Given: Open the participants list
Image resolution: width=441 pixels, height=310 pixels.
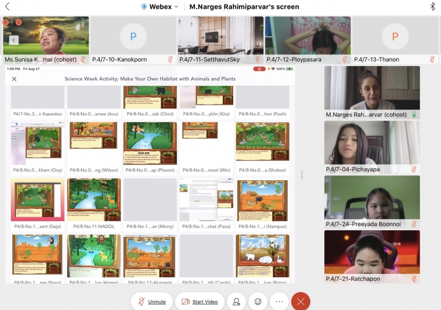Looking at the screenshot, I should point(237,302).
